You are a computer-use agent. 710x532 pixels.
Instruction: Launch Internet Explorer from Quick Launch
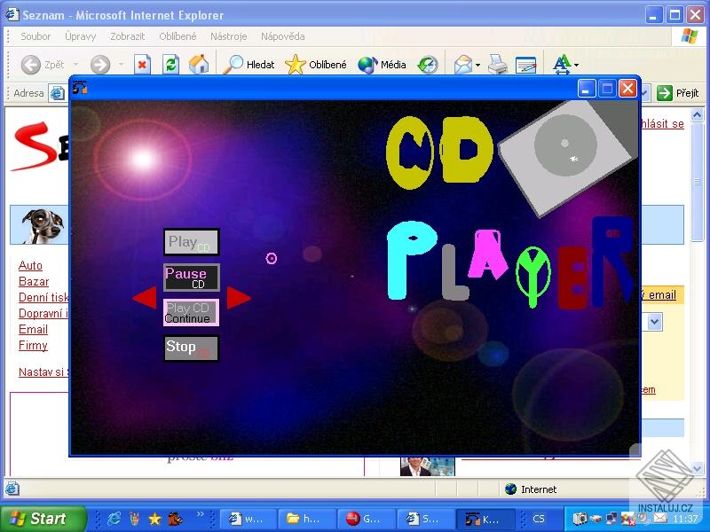pyautogui.click(x=114, y=519)
